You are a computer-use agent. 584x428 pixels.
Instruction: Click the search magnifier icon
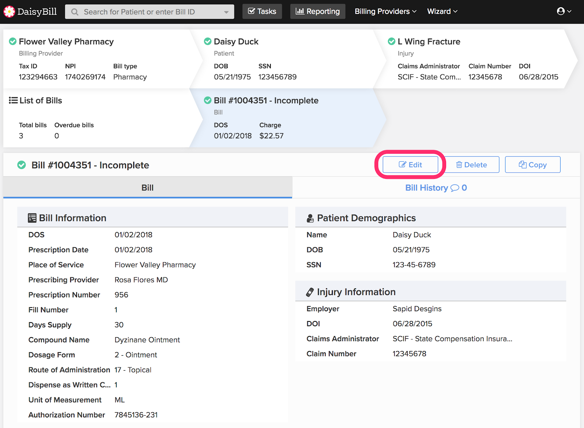(x=75, y=12)
